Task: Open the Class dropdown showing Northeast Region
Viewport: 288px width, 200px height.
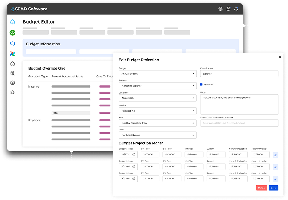Action: (x=158, y=135)
